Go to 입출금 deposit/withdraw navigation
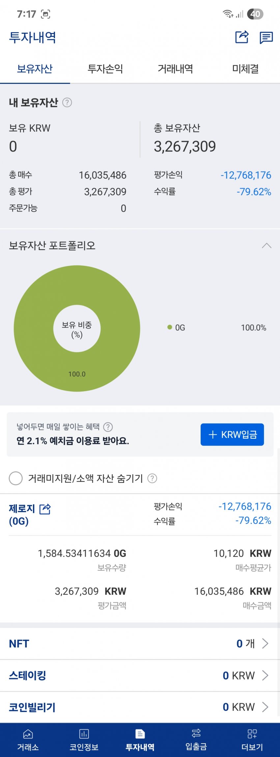 (196, 740)
